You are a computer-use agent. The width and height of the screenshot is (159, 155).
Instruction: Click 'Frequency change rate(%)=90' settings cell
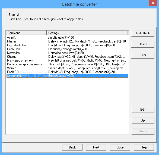coord(68,49)
